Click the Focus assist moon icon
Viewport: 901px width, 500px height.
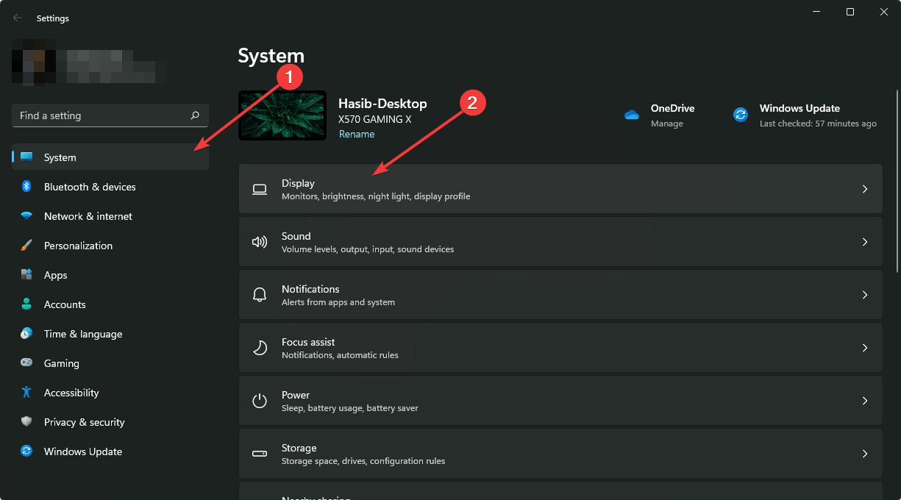[x=260, y=348]
